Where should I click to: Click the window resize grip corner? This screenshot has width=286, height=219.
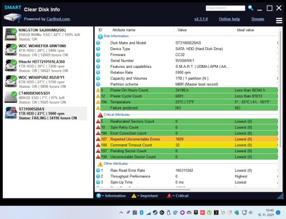tap(280, 196)
